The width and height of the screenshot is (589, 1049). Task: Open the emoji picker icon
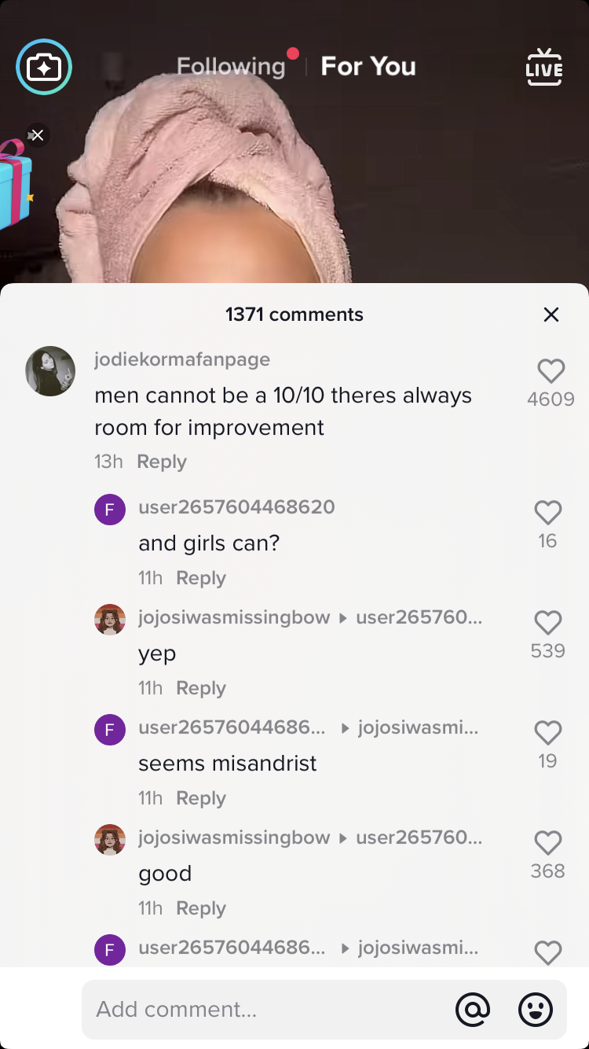click(536, 1009)
